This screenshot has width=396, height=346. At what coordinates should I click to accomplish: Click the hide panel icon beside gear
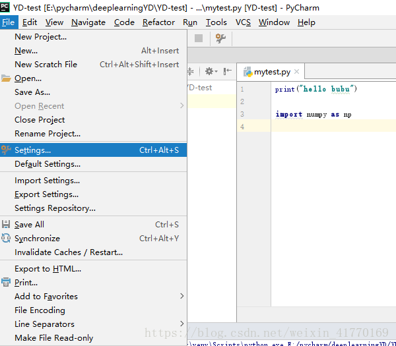pos(227,71)
